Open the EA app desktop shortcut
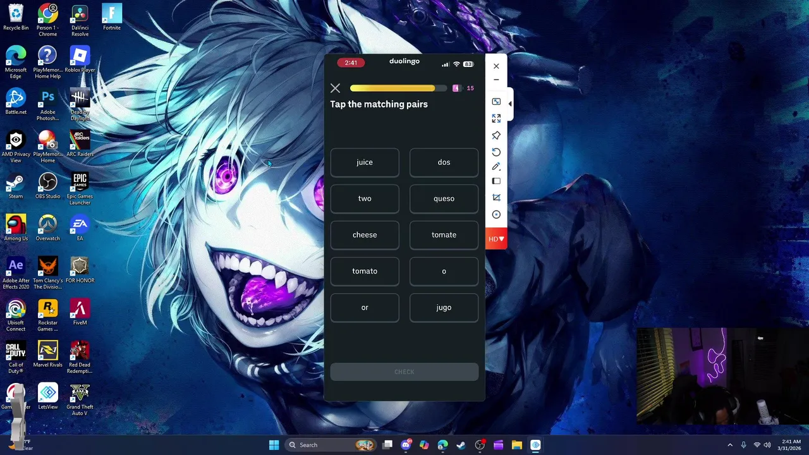 [x=80, y=228]
